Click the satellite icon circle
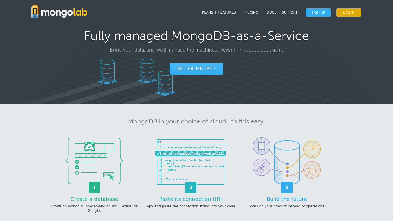This screenshot has width=393, height=221. point(262,167)
